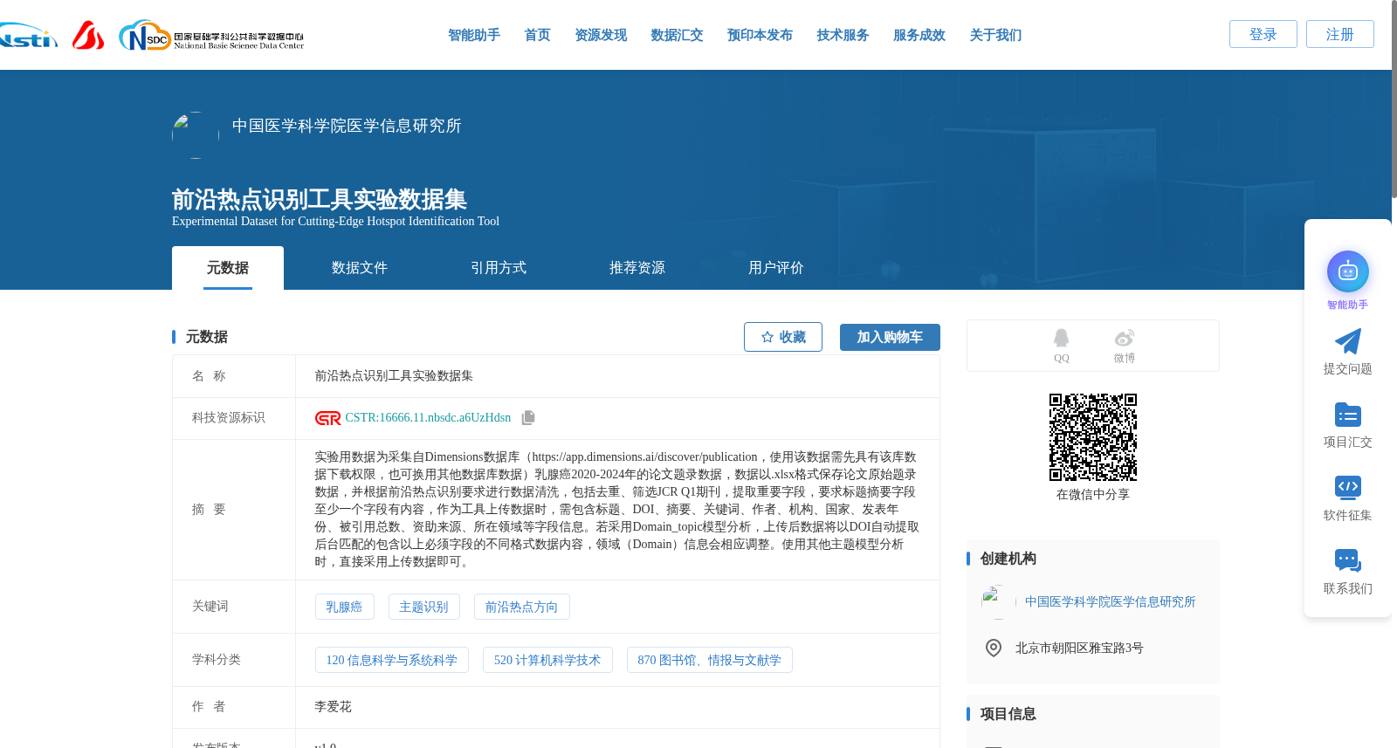Open the 用户评价 tab

coord(776,268)
